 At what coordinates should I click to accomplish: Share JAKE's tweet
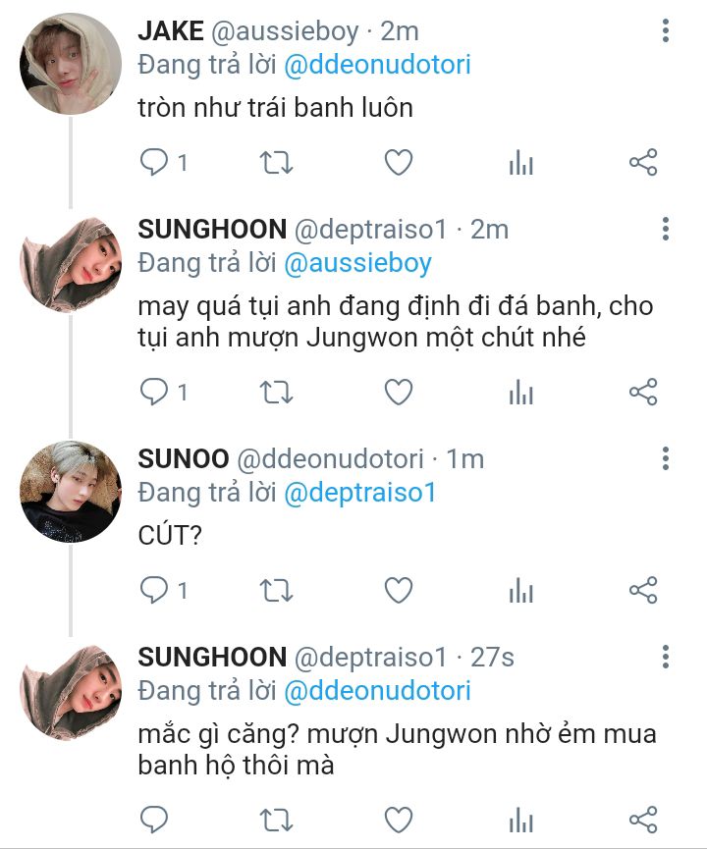[x=642, y=163]
